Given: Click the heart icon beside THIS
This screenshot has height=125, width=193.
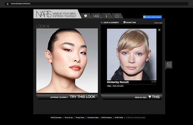Looking at the screenshot, I should 150,97.
